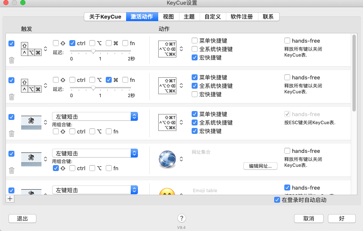Click trash icon in the 网址集合 row
363x231 pixels.
11,171
